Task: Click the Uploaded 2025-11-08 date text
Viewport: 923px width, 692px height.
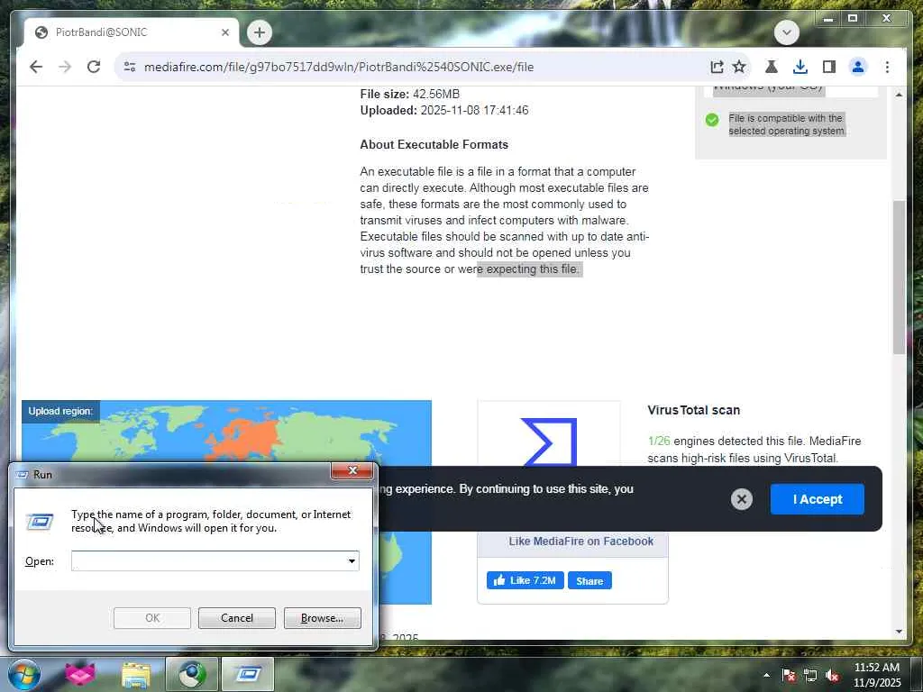Action: point(444,110)
